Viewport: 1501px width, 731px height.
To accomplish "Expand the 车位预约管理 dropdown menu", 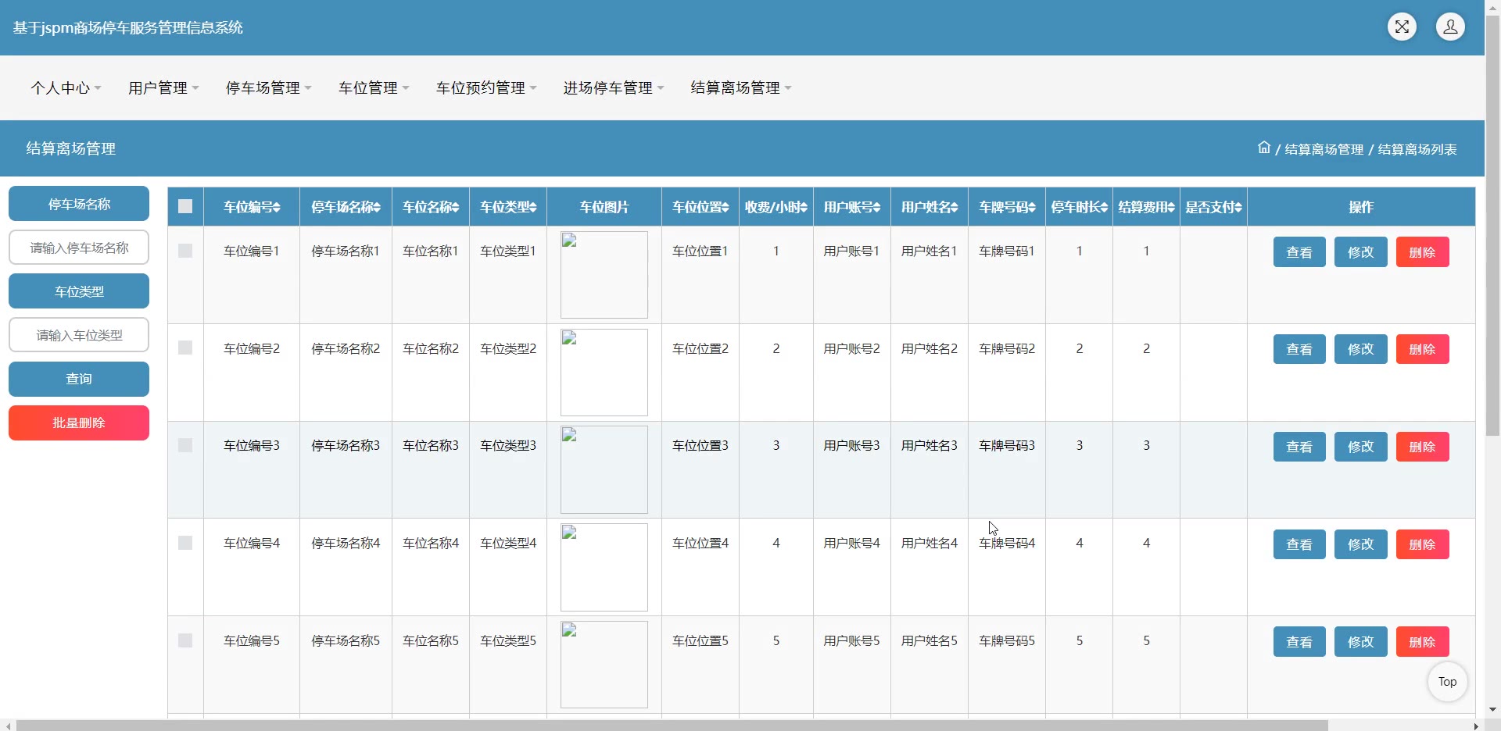I will [487, 87].
